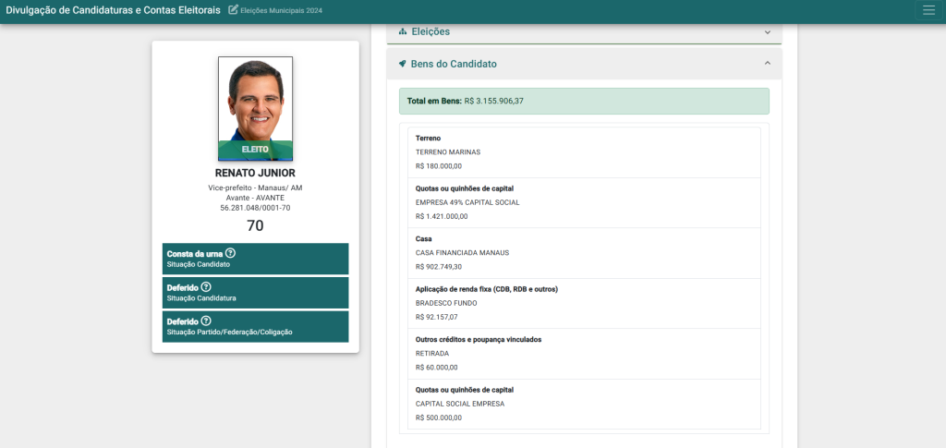Collapse the Bens do Candidato chevron

coord(767,64)
